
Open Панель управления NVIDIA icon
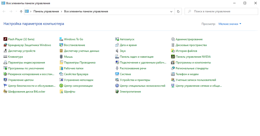173,57
